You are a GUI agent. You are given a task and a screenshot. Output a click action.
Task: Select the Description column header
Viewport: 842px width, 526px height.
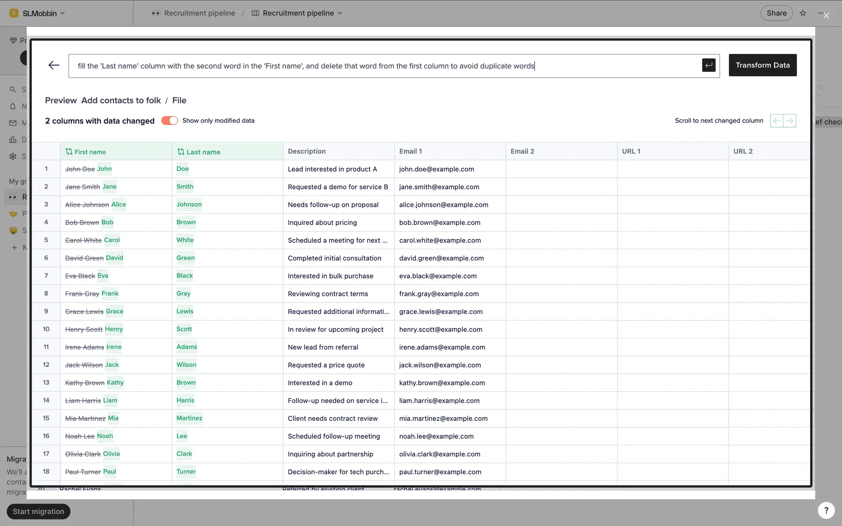(x=307, y=151)
